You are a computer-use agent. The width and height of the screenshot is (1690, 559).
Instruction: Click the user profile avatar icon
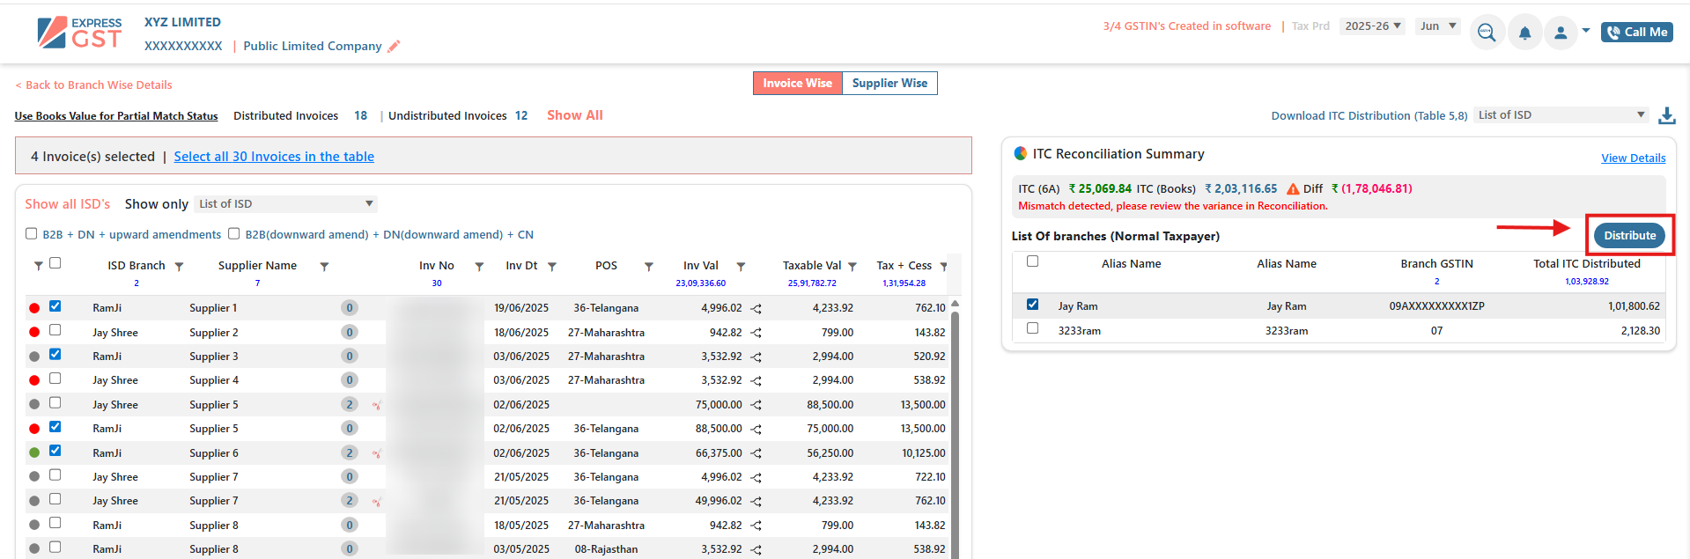(x=1561, y=33)
